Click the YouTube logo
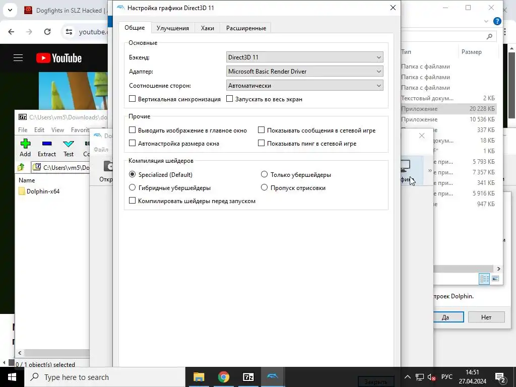 [59, 58]
